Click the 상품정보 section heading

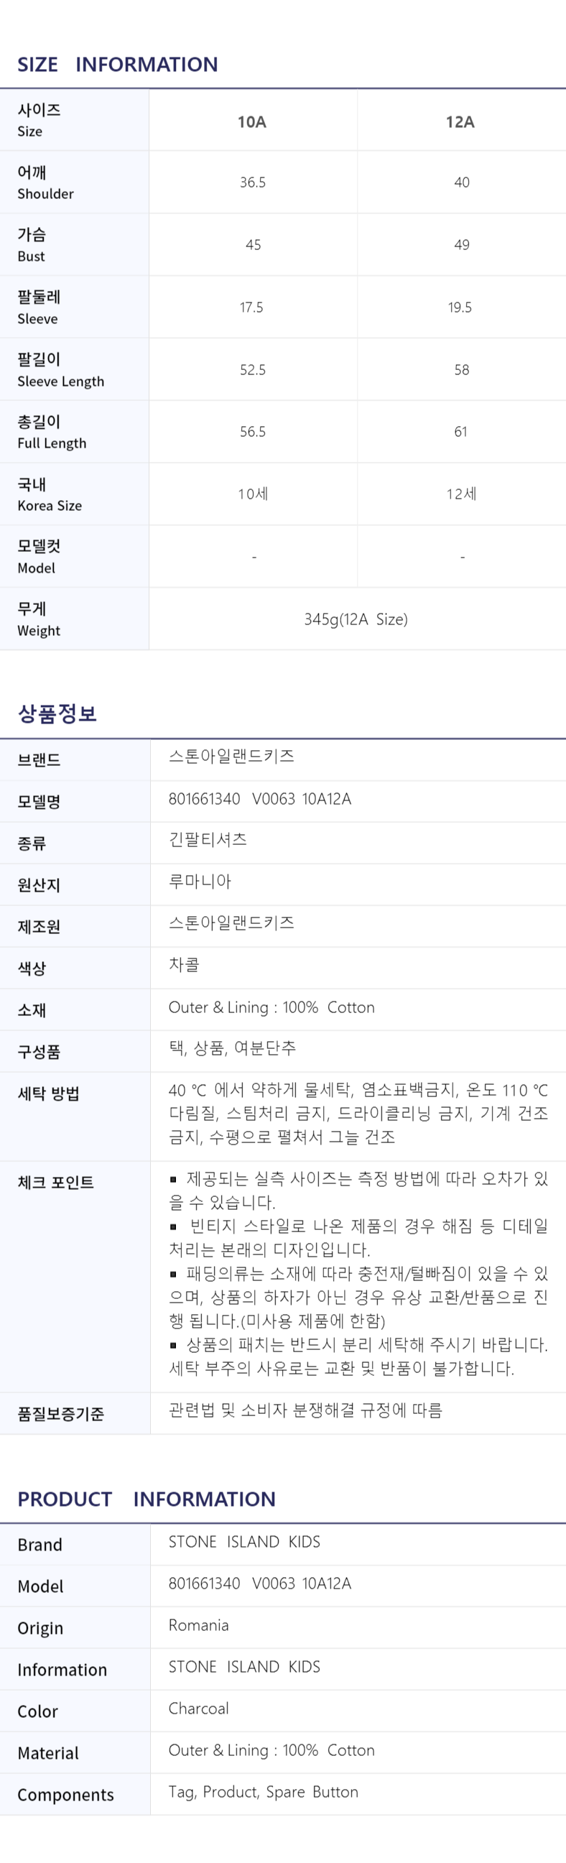(x=57, y=713)
